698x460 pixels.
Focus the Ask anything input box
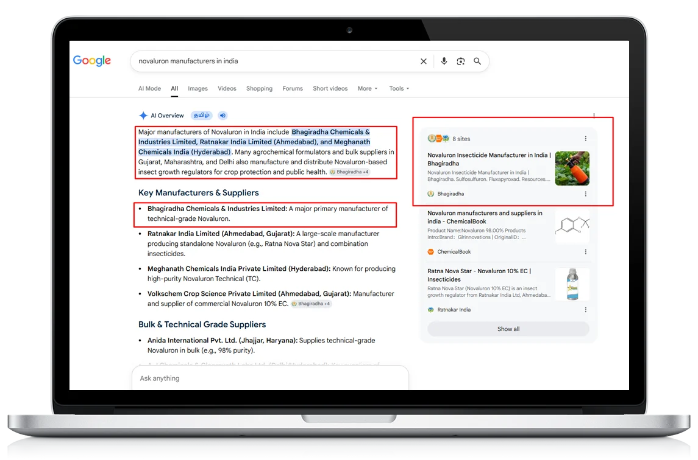pos(270,378)
